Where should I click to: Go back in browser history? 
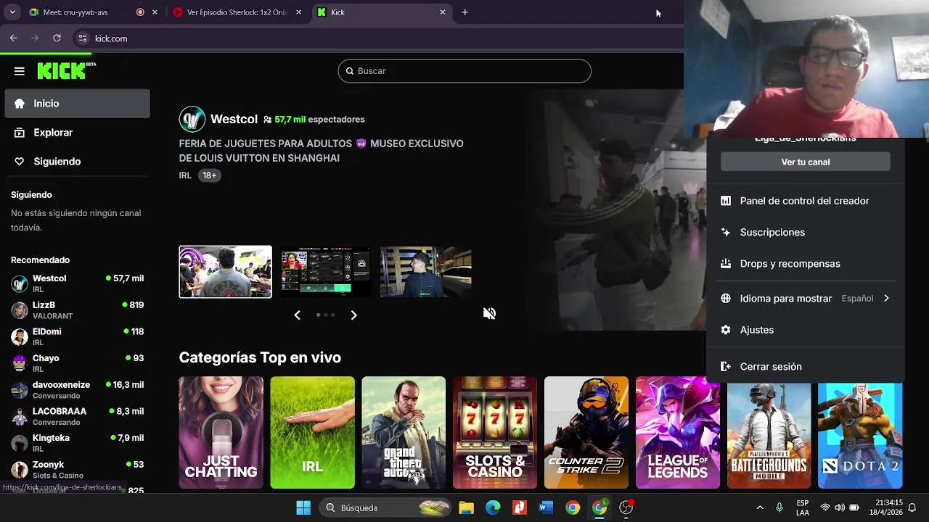tap(14, 38)
